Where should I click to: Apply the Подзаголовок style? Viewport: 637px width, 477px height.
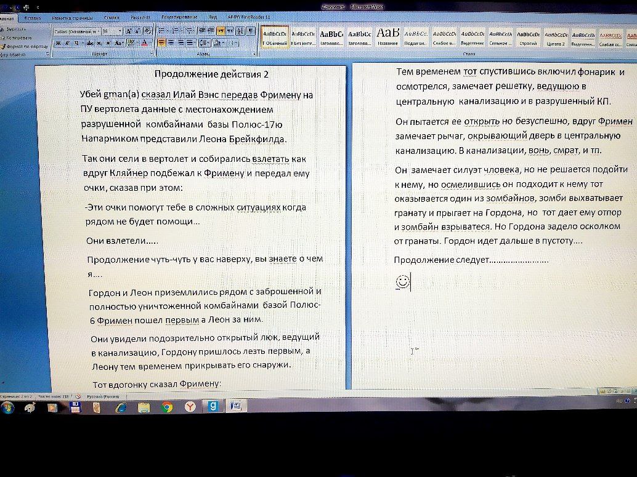[x=416, y=38]
